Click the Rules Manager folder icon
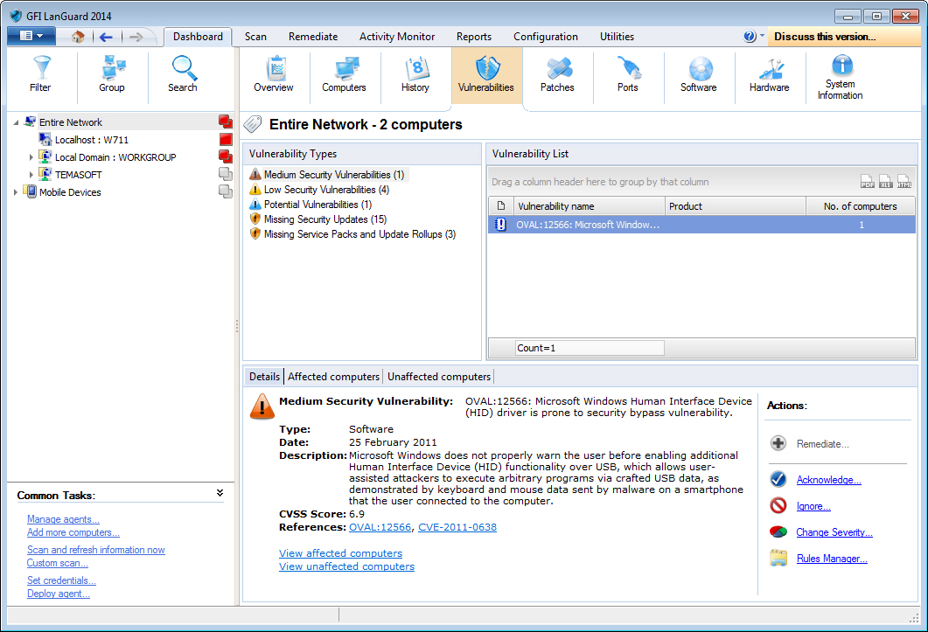928x632 pixels. point(778,558)
